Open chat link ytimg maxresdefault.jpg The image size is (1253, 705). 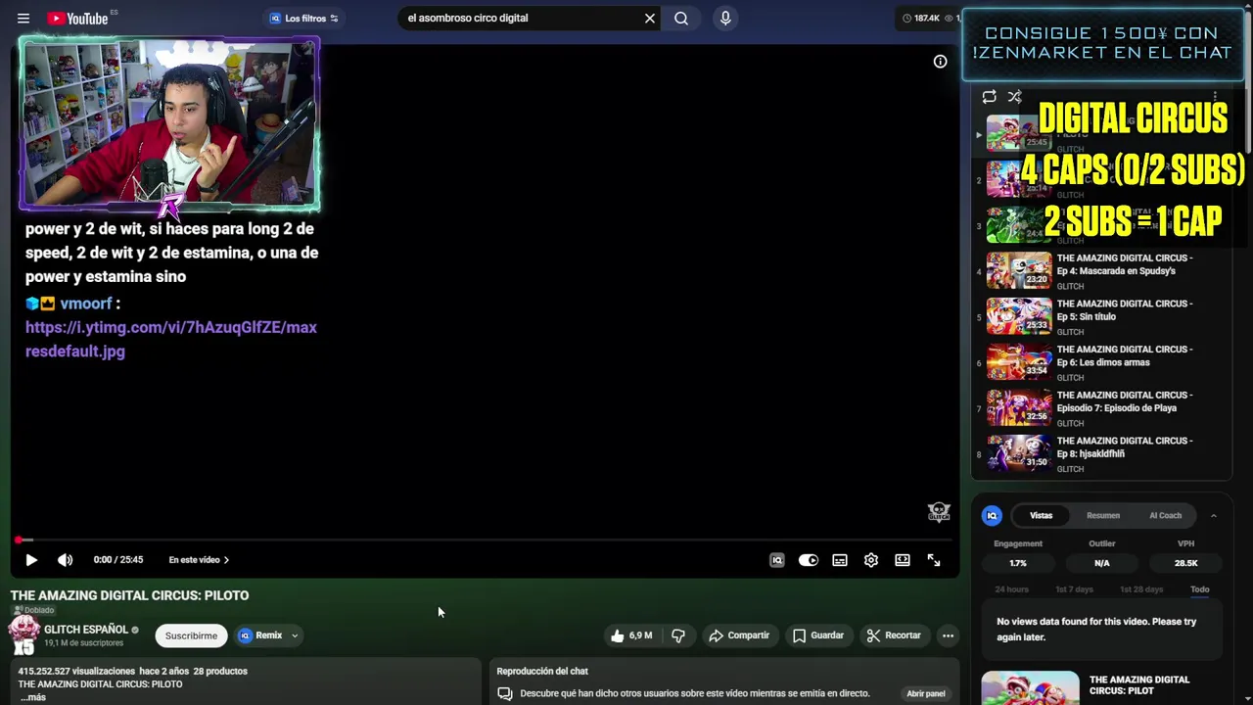point(171,339)
